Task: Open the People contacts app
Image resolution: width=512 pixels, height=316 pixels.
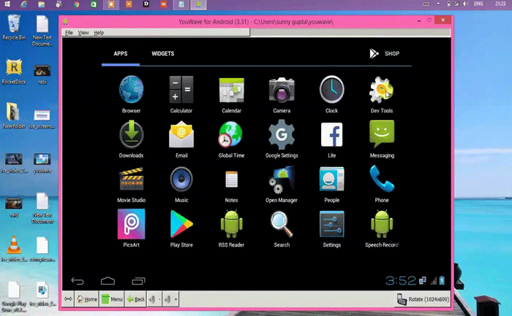Action: (x=331, y=184)
